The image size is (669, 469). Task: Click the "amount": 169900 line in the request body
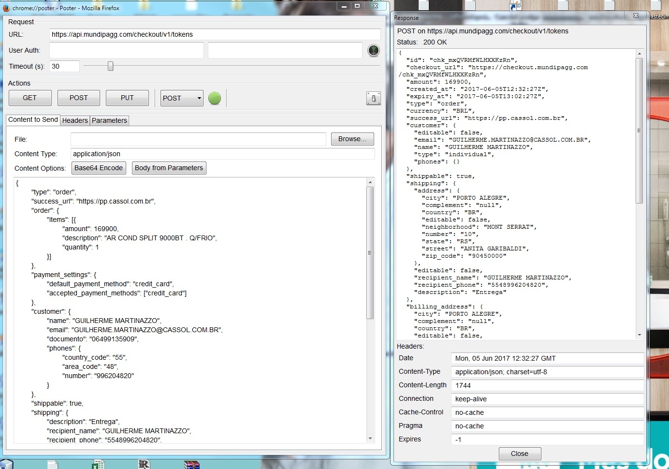90,229
